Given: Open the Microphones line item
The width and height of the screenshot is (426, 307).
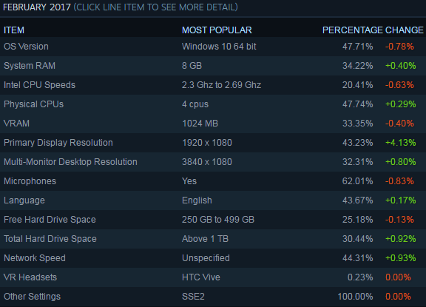Looking at the screenshot, I should point(213,181).
